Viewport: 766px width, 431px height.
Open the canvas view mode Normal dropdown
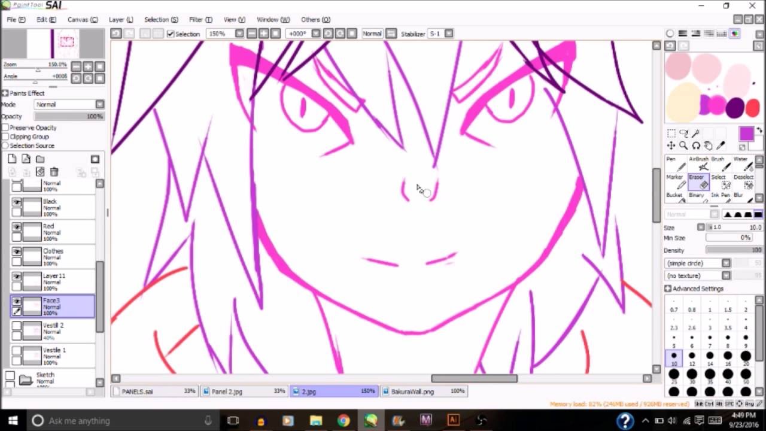(x=372, y=34)
